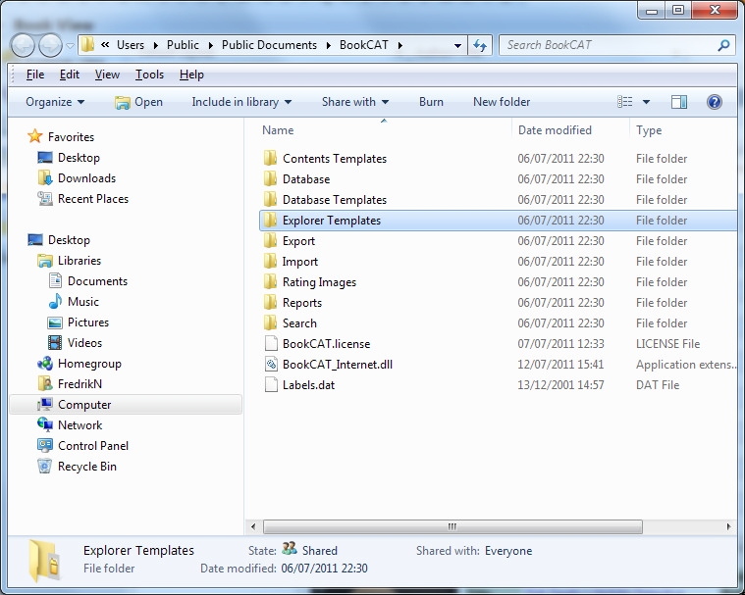The height and width of the screenshot is (595, 745).
Task: Open the recent pages dropdown arrow
Action: pos(70,46)
